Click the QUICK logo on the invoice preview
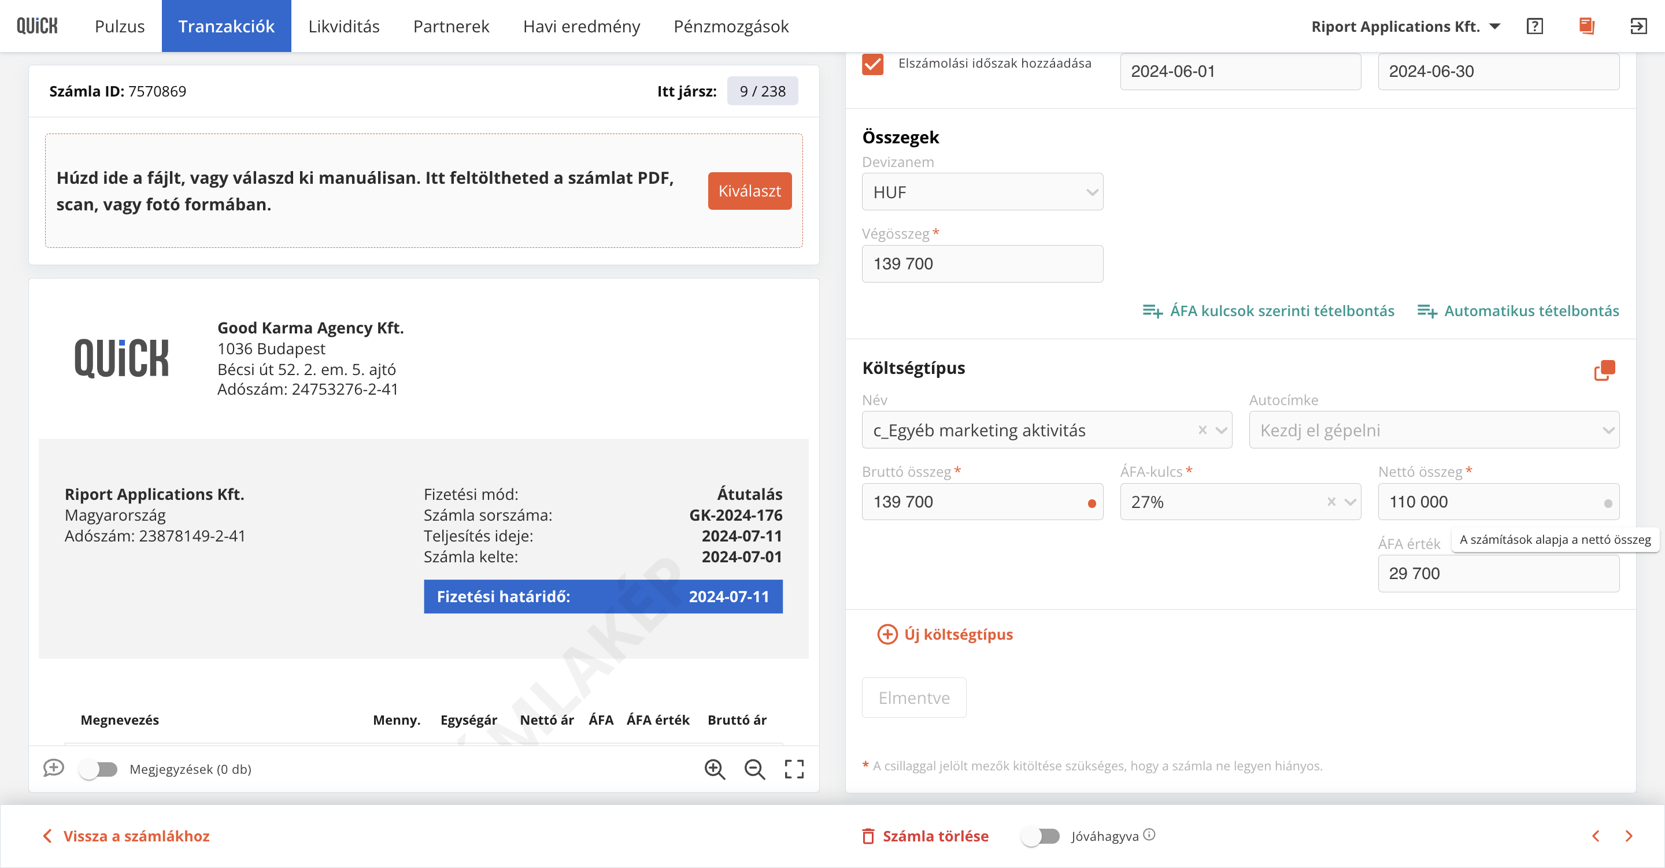Image resolution: width=1665 pixels, height=868 pixels. pos(121,358)
